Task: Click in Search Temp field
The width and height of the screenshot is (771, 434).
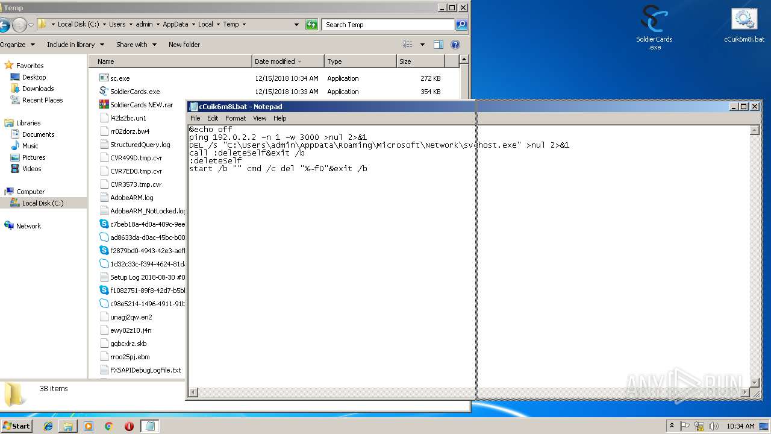Action: coord(389,25)
